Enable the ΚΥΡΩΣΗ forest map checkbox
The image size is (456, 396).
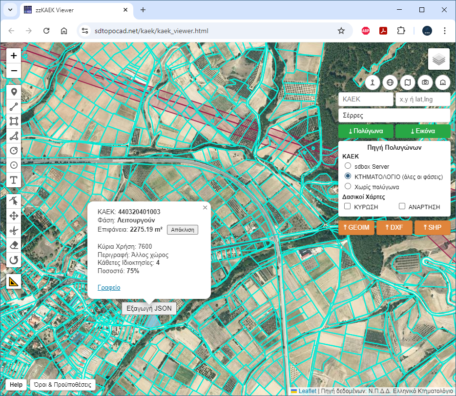point(348,207)
